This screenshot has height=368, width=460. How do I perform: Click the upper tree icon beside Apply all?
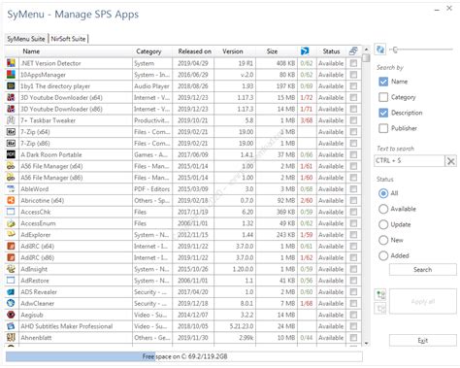(x=381, y=294)
